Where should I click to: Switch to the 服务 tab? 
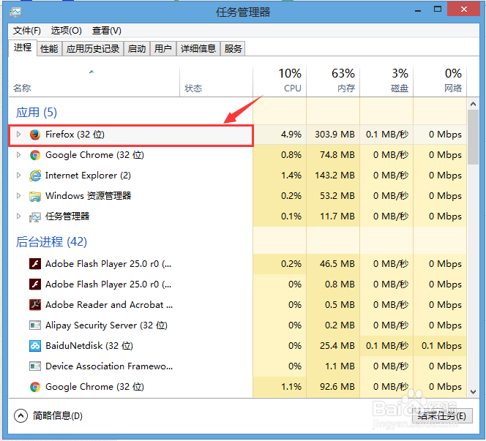233,49
